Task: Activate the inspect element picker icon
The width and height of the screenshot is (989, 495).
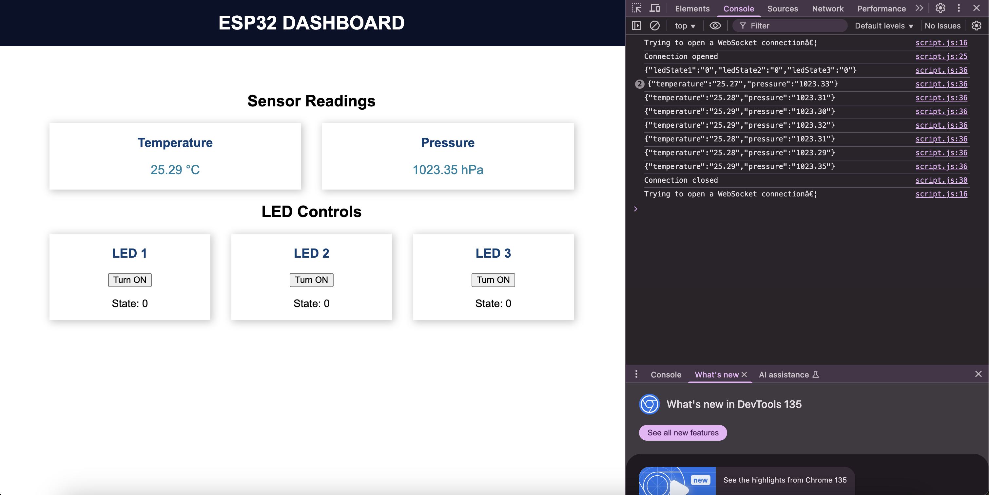Action: pos(636,9)
